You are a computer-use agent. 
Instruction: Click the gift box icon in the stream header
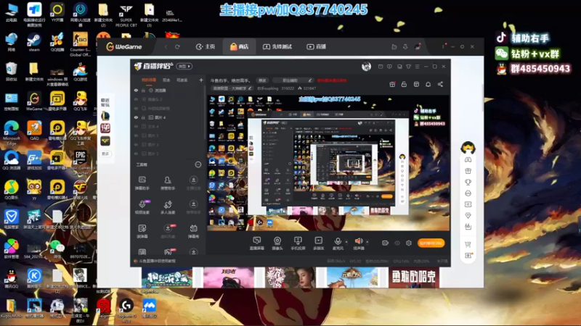click(x=392, y=84)
